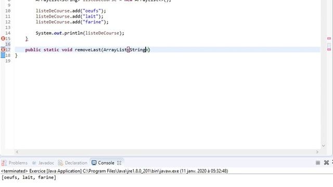Click line number 19 in the gutter
This screenshot has width=333, height=187.
[8, 61]
